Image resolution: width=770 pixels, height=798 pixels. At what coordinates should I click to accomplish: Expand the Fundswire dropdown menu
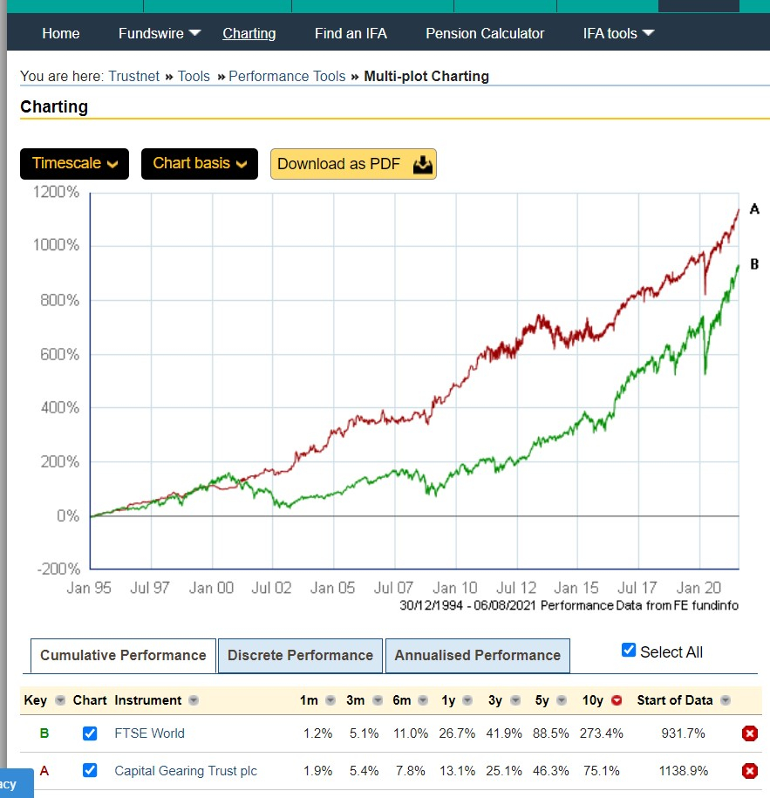point(160,34)
